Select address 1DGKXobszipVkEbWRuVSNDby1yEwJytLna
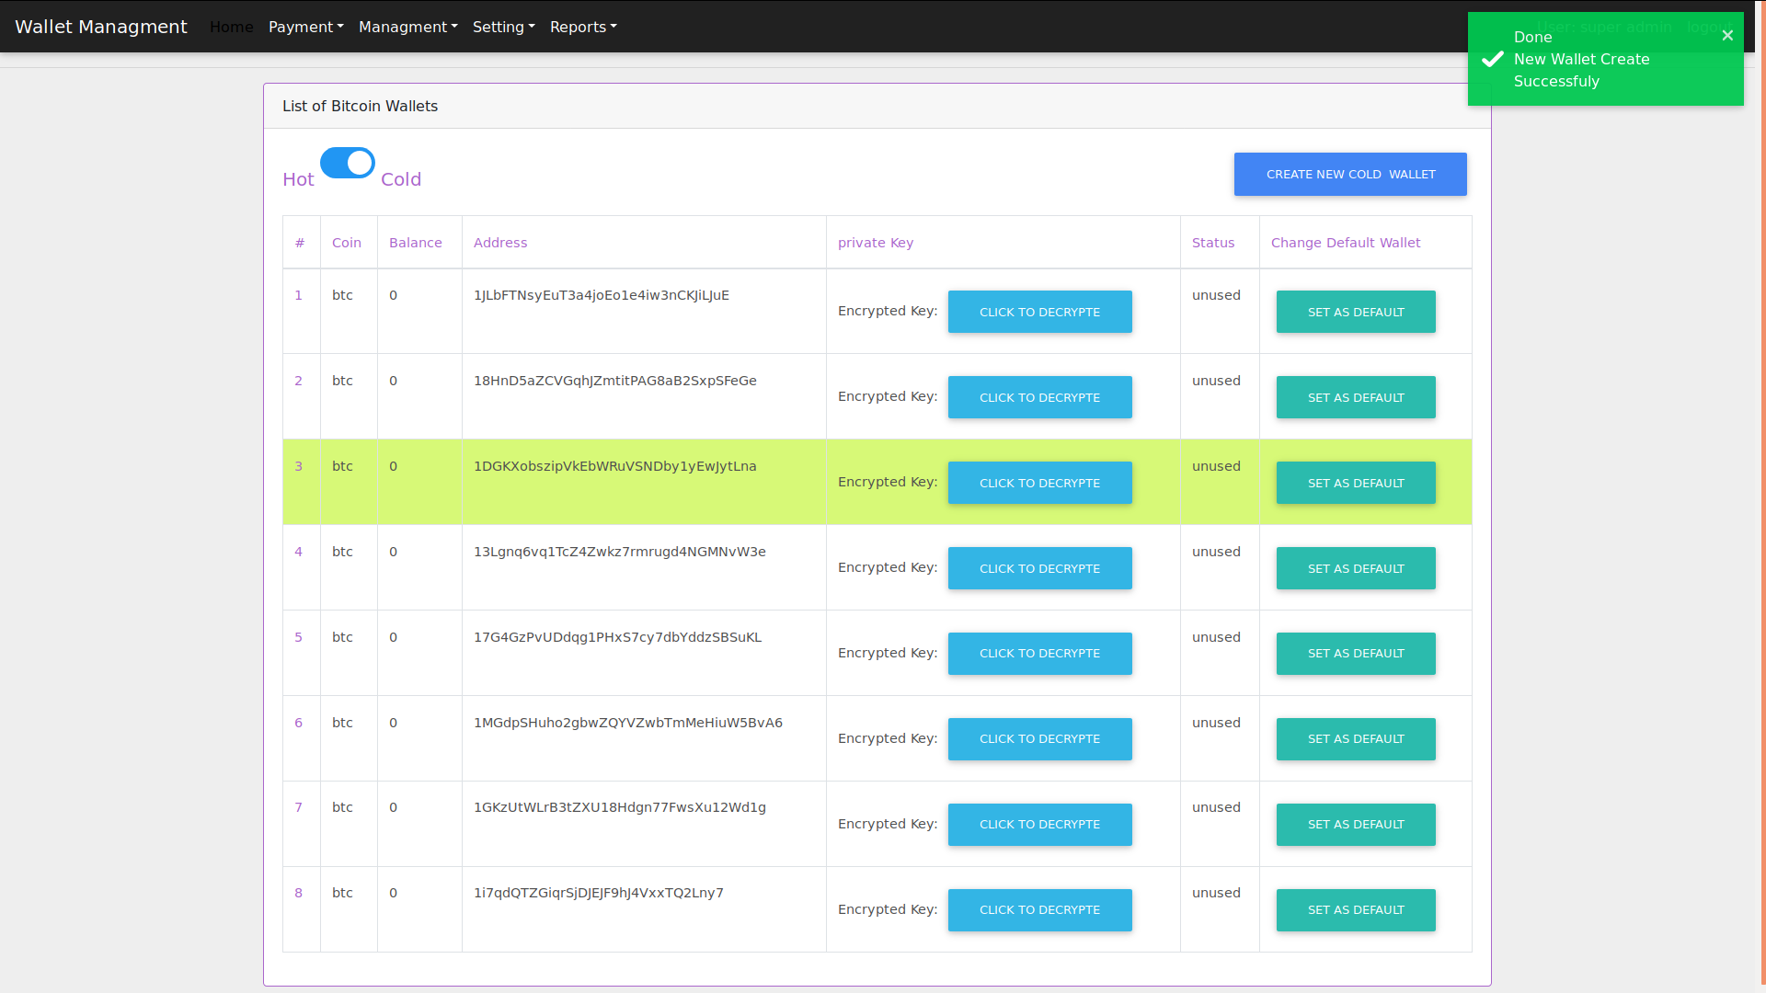Image resolution: width=1766 pixels, height=993 pixels. (x=615, y=466)
